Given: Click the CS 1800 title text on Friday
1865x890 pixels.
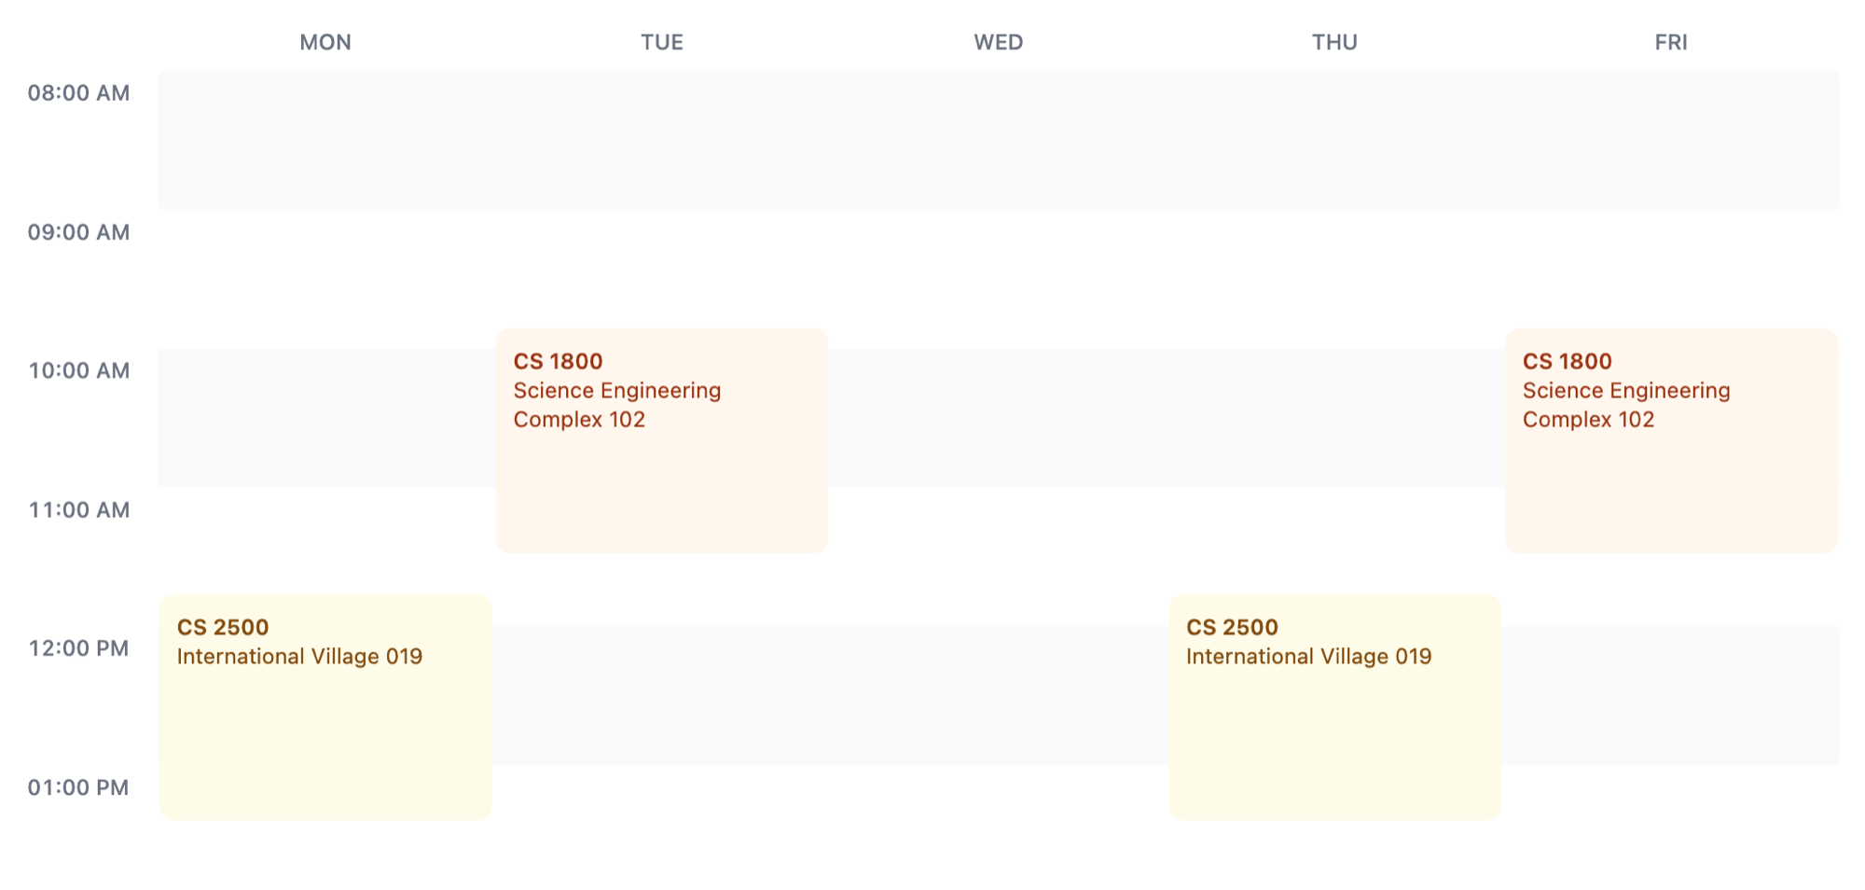Looking at the screenshot, I should click(1567, 361).
